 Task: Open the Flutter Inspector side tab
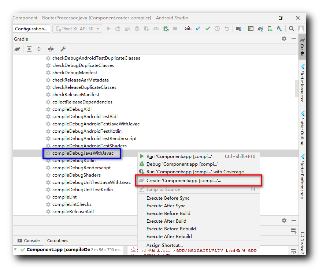point(302,83)
